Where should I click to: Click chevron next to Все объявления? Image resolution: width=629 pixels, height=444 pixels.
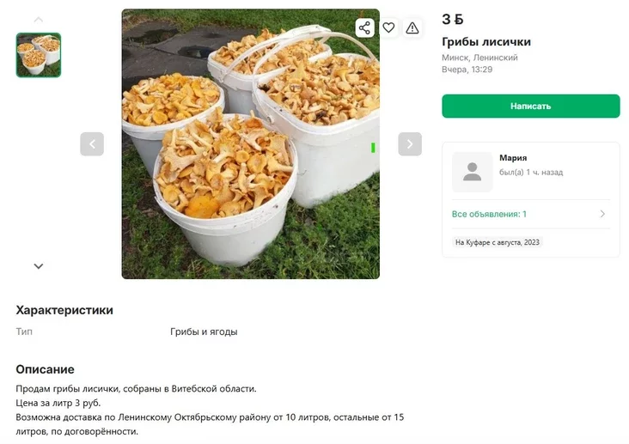(602, 214)
